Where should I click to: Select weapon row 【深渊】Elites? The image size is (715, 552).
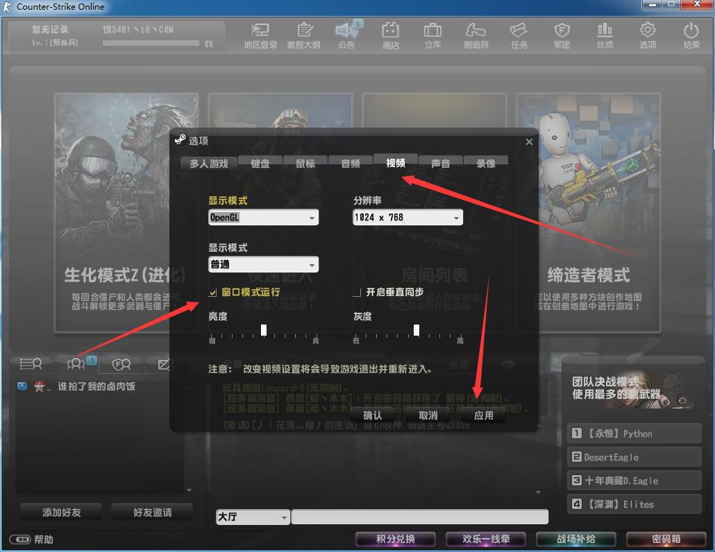[x=634, y=504]
